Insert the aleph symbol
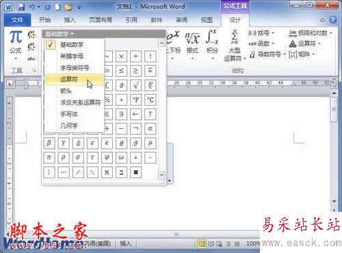Viewport: 342px width, 253px height. coord(107,172)
